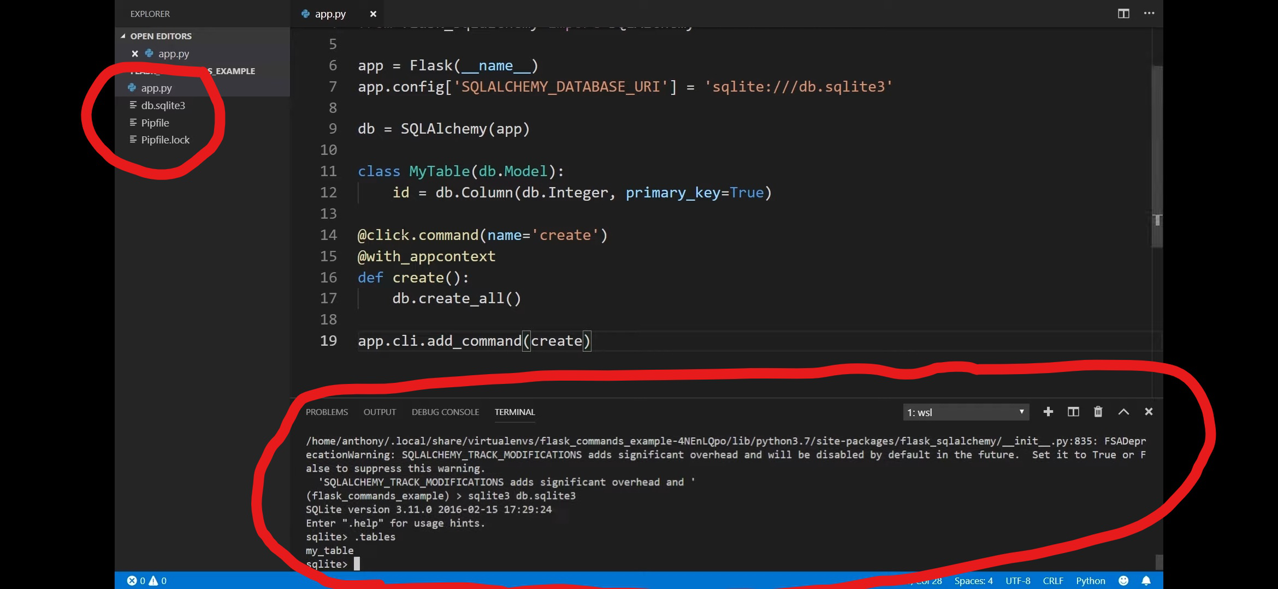Change indentation via Spaces: 4

click(x=973, y=581)
